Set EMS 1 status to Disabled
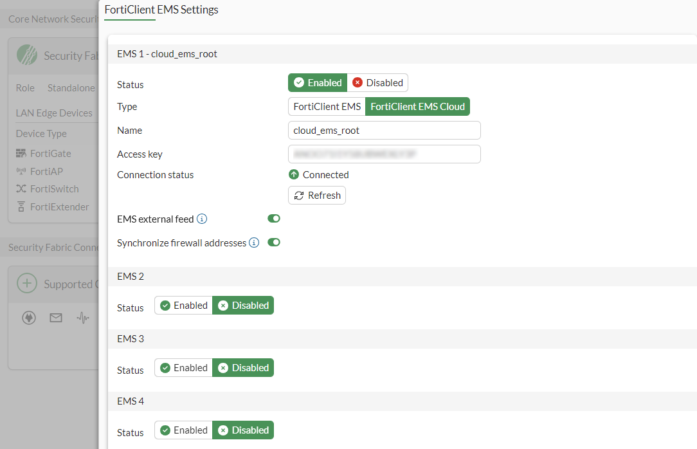Screen dimensions: 697x449 tap(377, 83)
